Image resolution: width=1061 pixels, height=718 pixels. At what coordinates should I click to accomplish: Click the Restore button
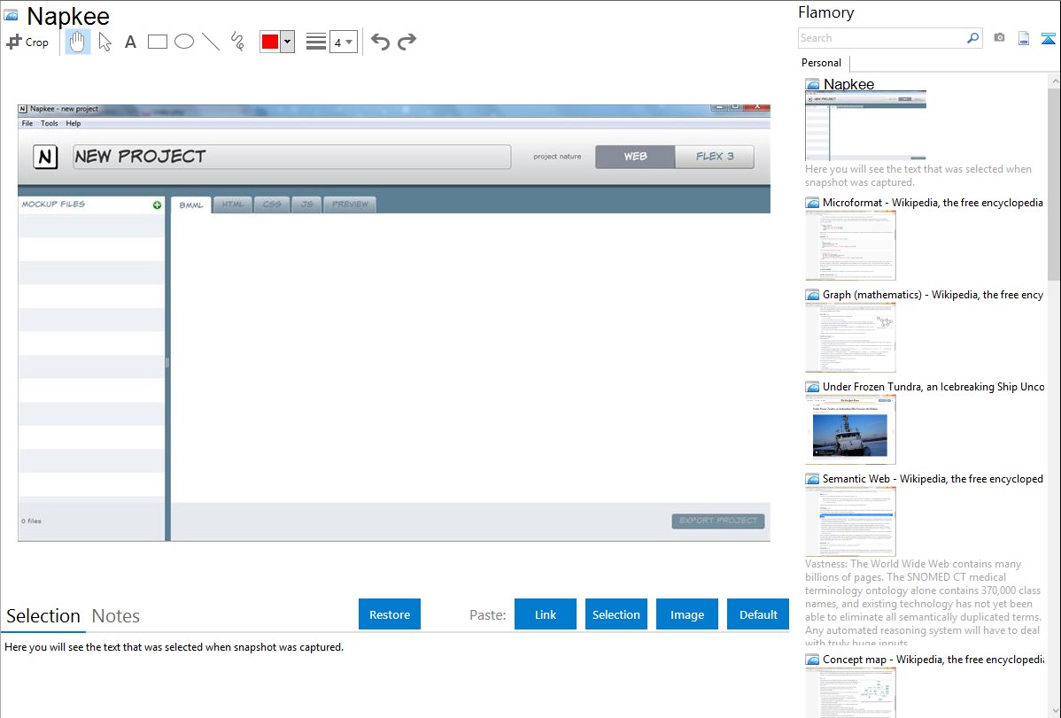click(x=390, y=614)
